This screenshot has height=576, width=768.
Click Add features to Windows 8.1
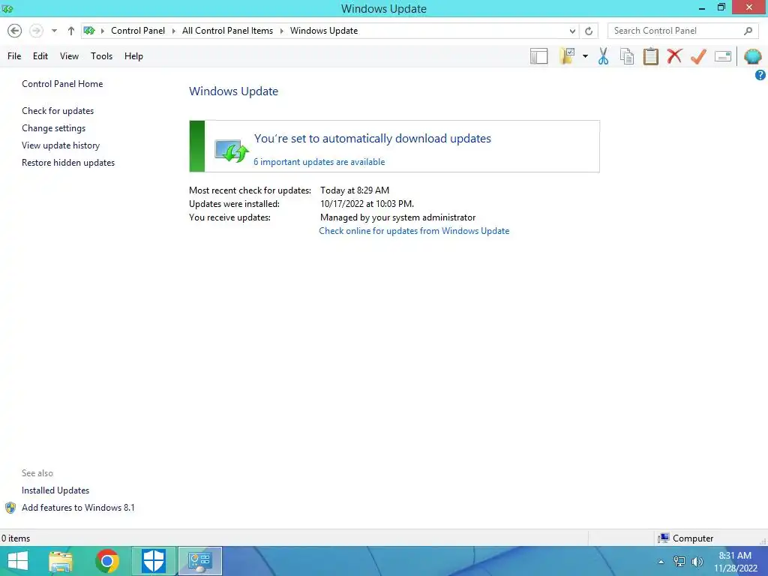pos(78,508)
